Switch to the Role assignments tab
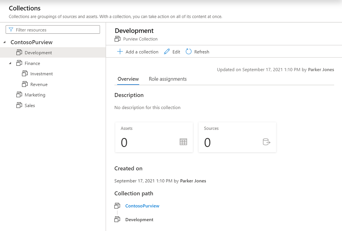Screen dimensions: 342x231 pyautogui.click(x=168, y=79)
